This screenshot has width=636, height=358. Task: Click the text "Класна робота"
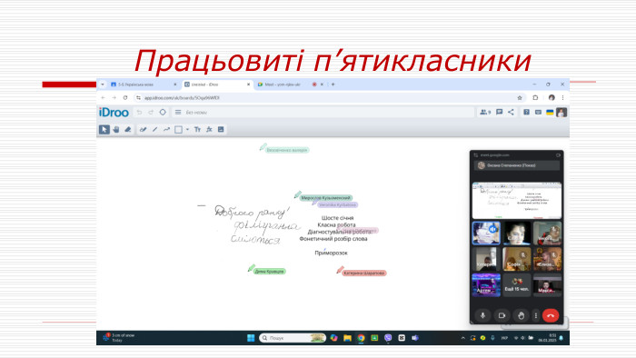coord(337,225)
